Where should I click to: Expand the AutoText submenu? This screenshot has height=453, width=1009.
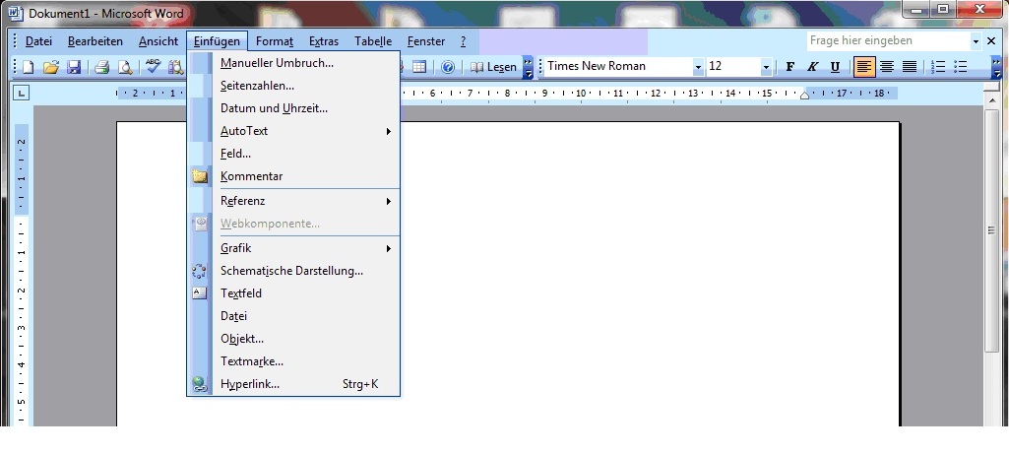tap(292, 131)
